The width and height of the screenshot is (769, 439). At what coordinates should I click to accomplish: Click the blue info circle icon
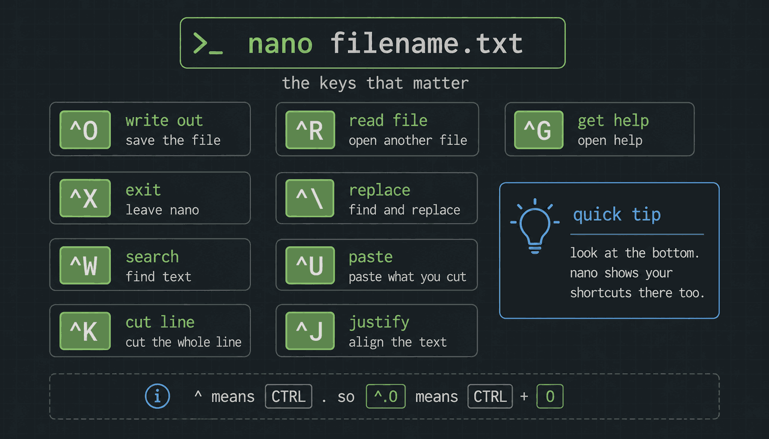pyautogui.click(x=158, y=396)
